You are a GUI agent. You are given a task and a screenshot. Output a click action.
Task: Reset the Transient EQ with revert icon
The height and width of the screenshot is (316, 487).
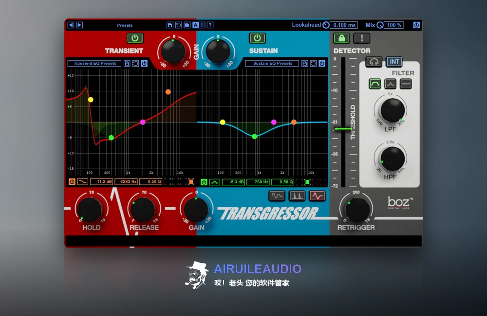tap(135, 63)
